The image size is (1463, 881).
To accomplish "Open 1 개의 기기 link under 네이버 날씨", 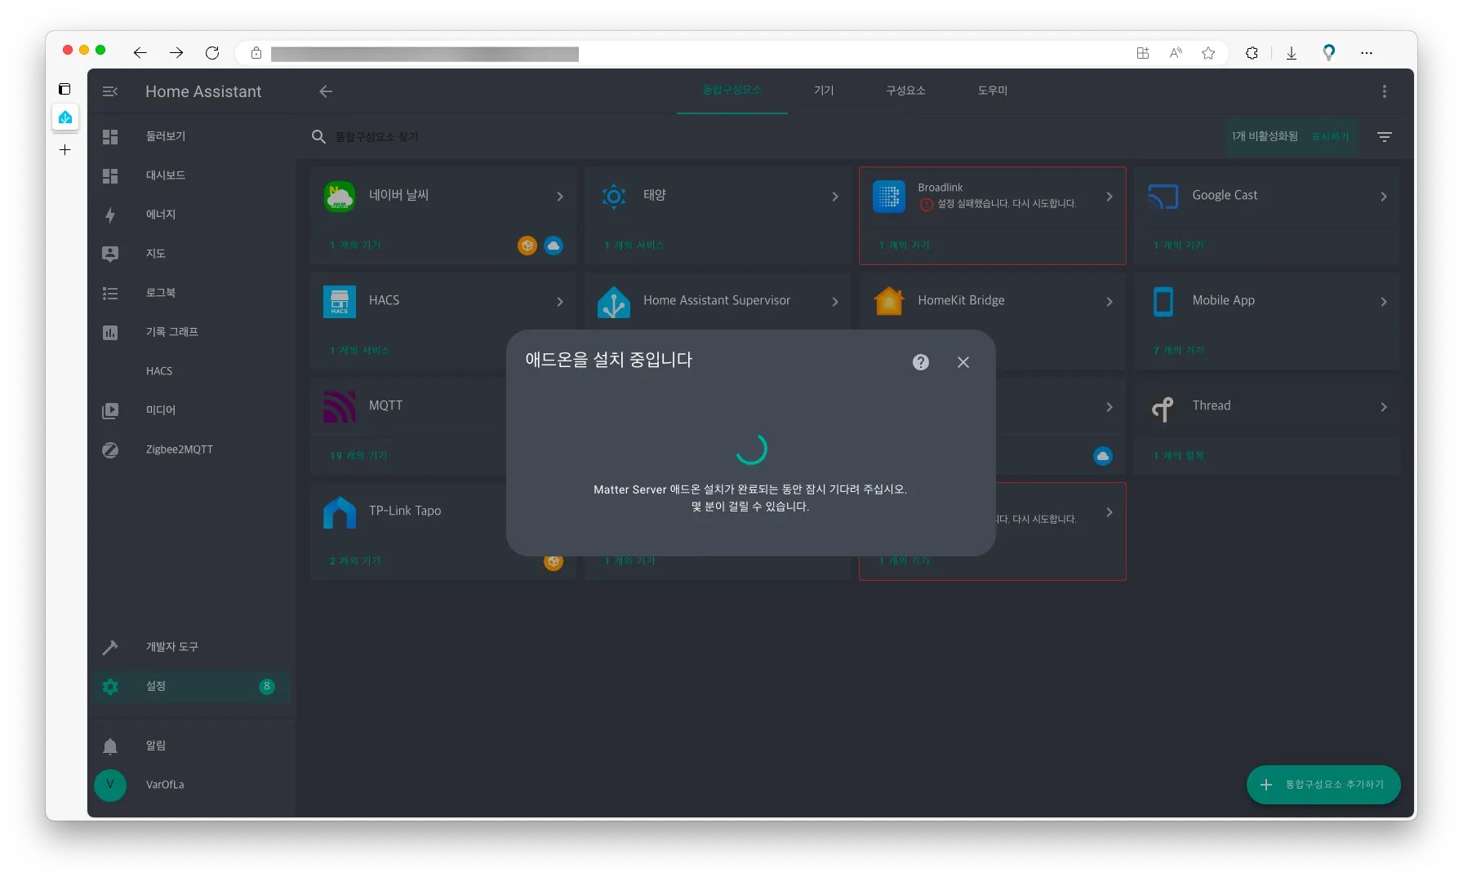I will click(x=355, y=246).
